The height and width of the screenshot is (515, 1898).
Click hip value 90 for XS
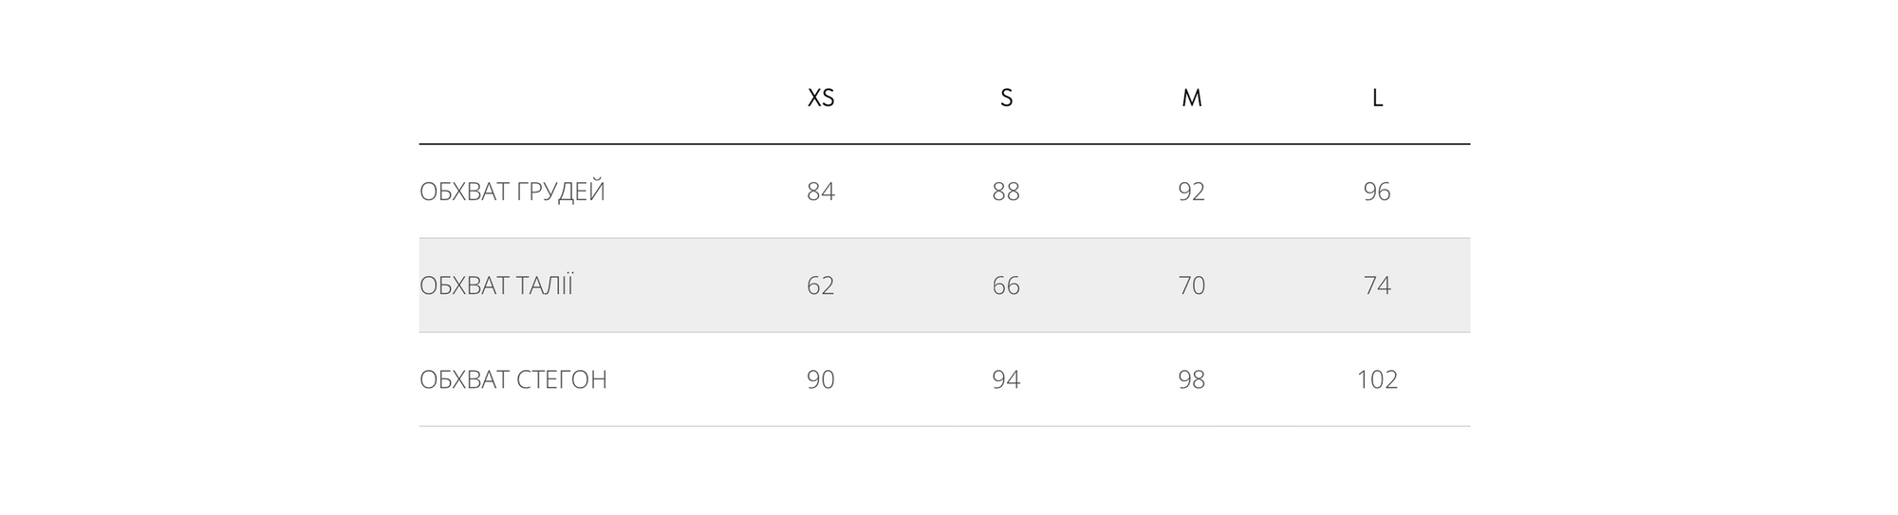tap(821, 379)
